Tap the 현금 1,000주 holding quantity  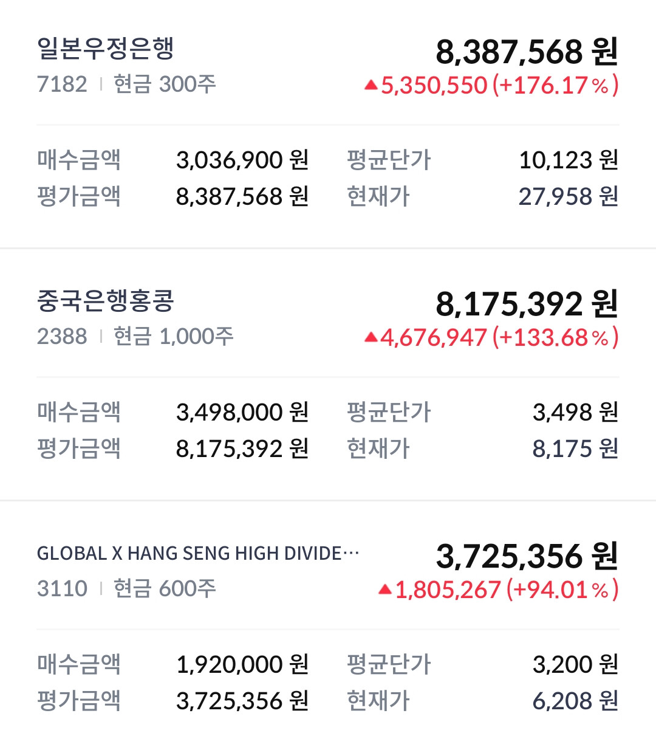tap(173, 336)
